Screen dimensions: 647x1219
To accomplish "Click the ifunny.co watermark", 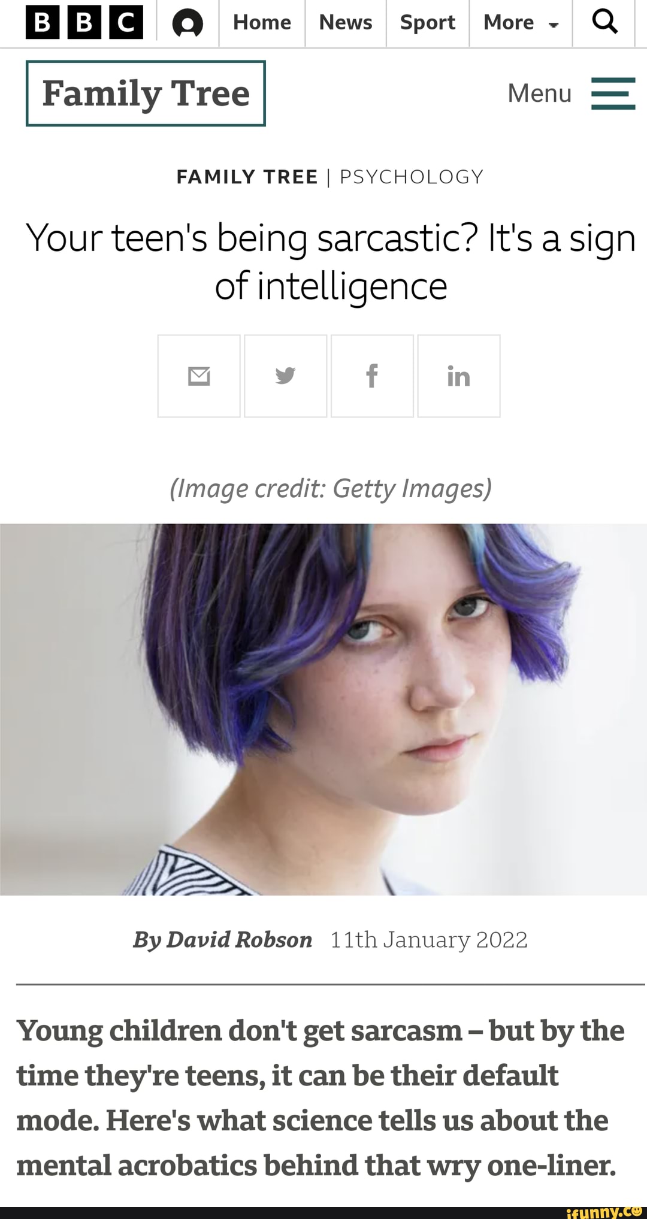I will [x=604, y=1211].
